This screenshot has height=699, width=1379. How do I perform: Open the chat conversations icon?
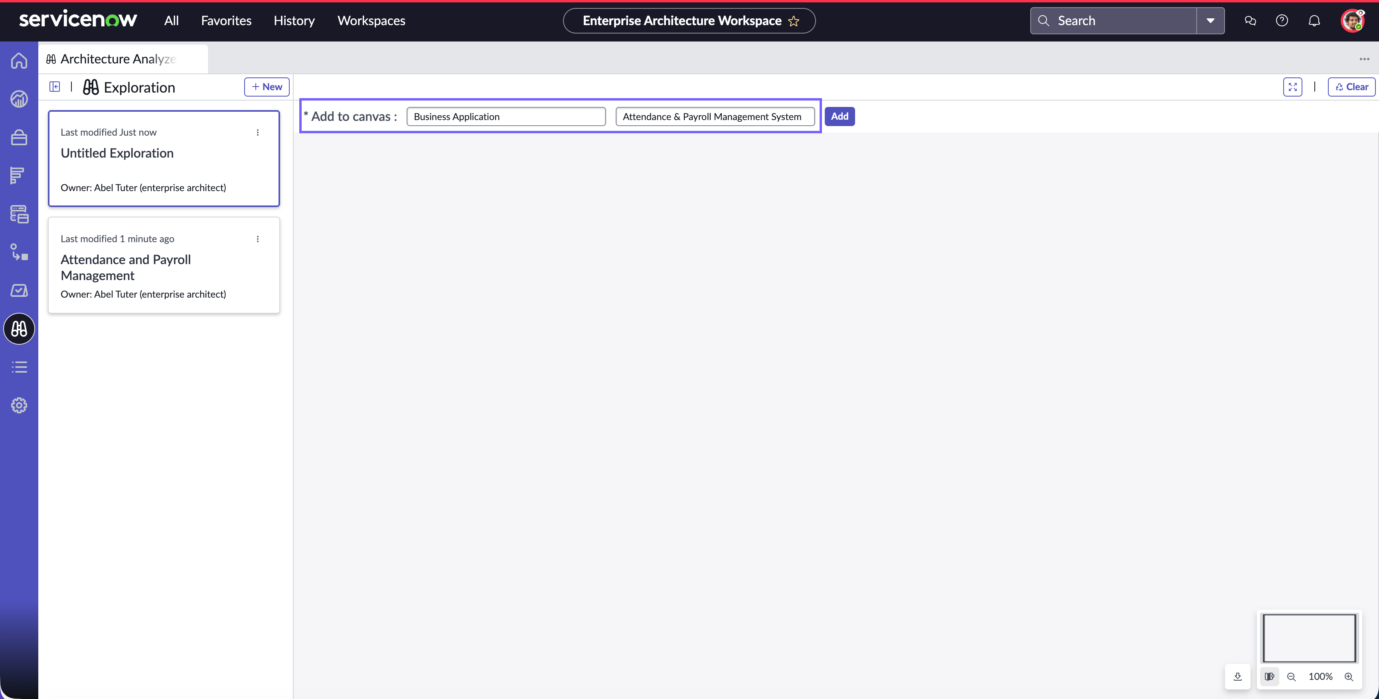pyautogui.click(x=1251, y=21)
